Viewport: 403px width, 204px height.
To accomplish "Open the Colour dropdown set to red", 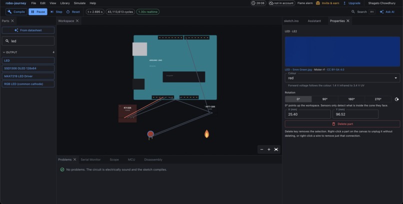I will (x=342, y=78).
